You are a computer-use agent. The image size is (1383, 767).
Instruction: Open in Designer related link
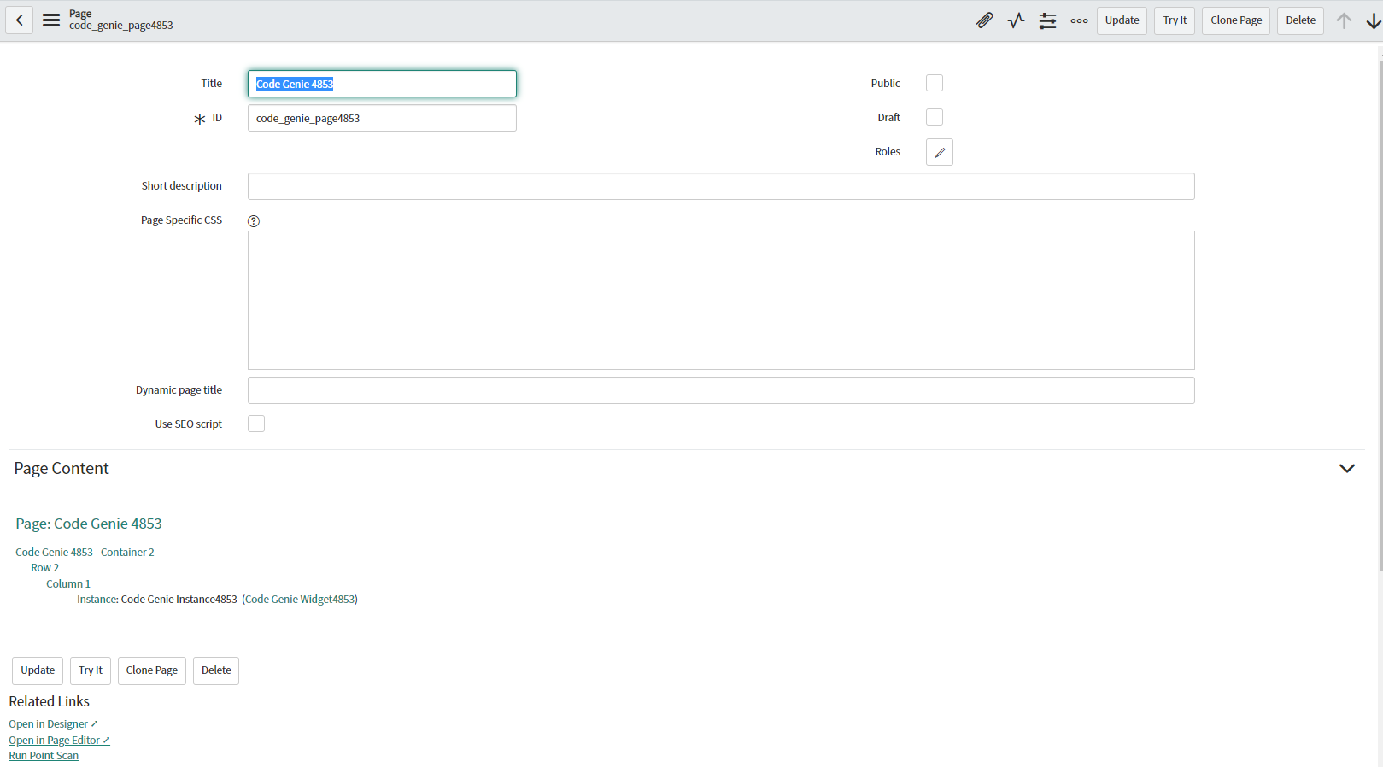point(53,724)
